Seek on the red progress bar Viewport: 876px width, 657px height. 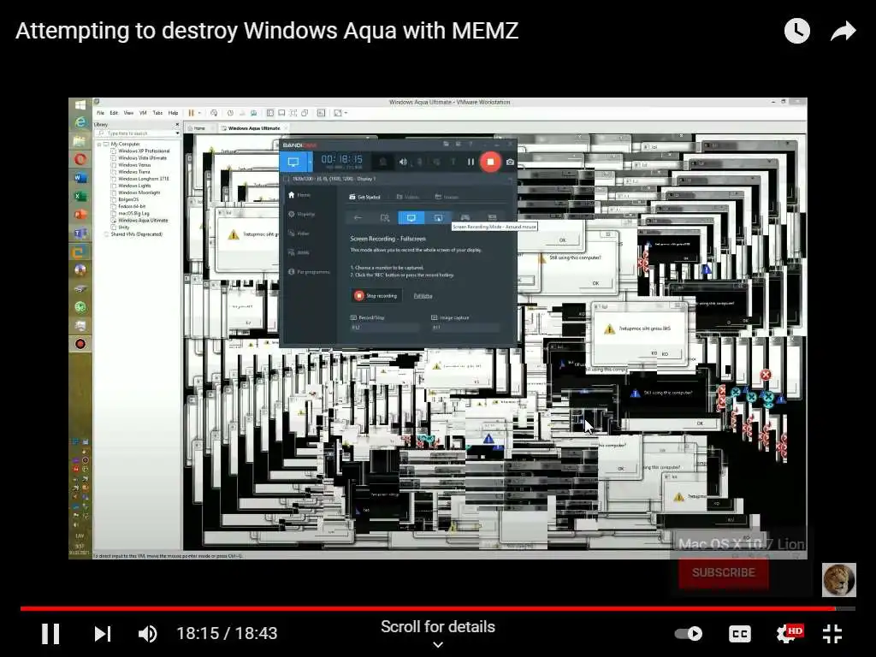point(437,608)
